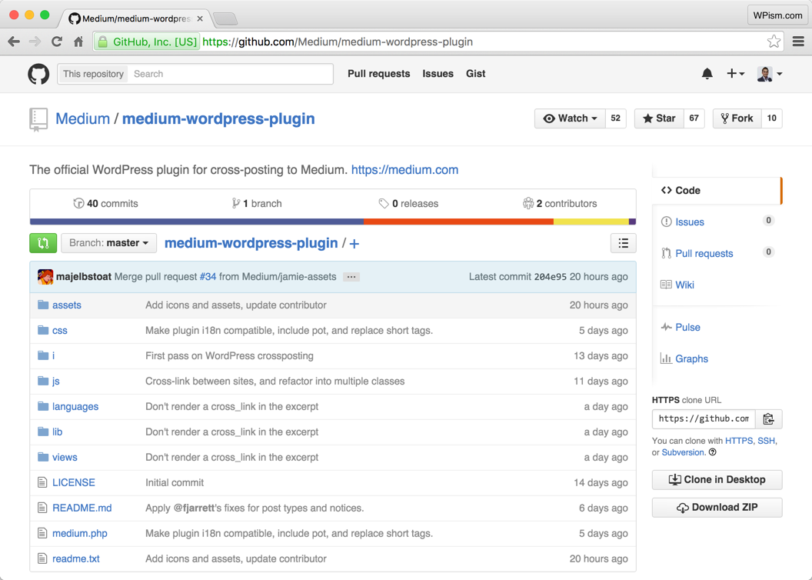This screenshot has width=812, height=580.
Task: View the 67 stargazers count
Action: click(694, 118)
